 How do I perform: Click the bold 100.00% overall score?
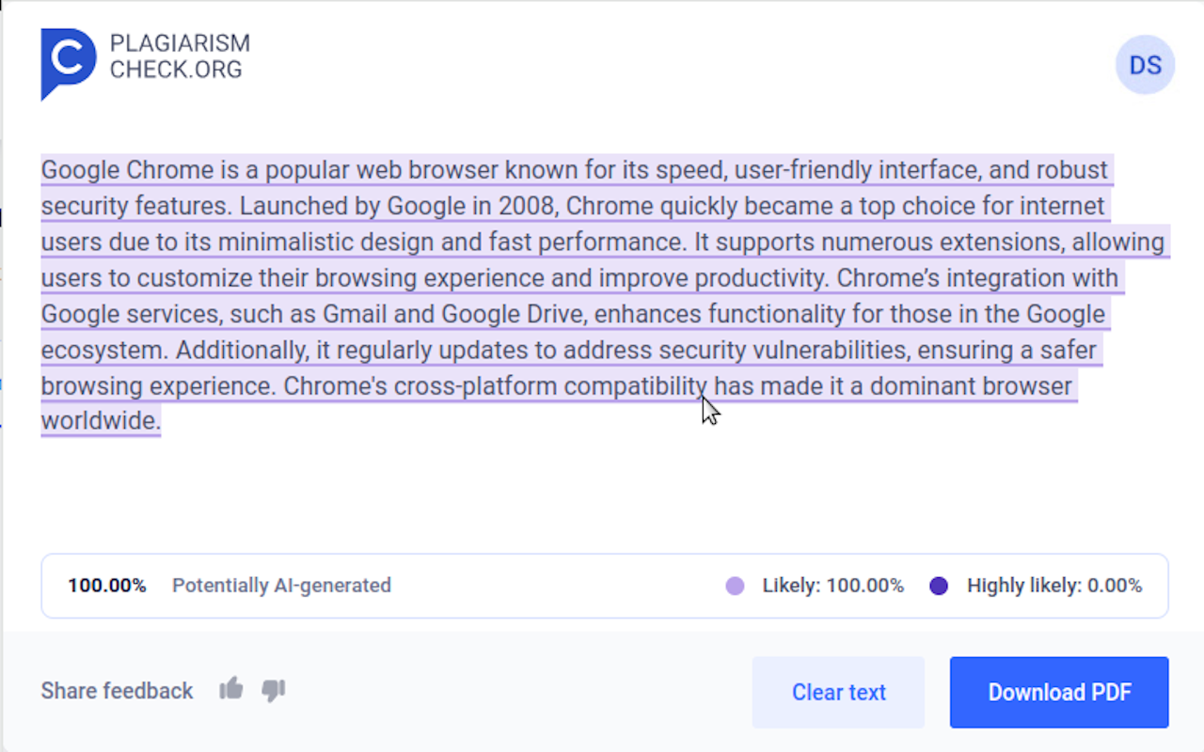107,586
